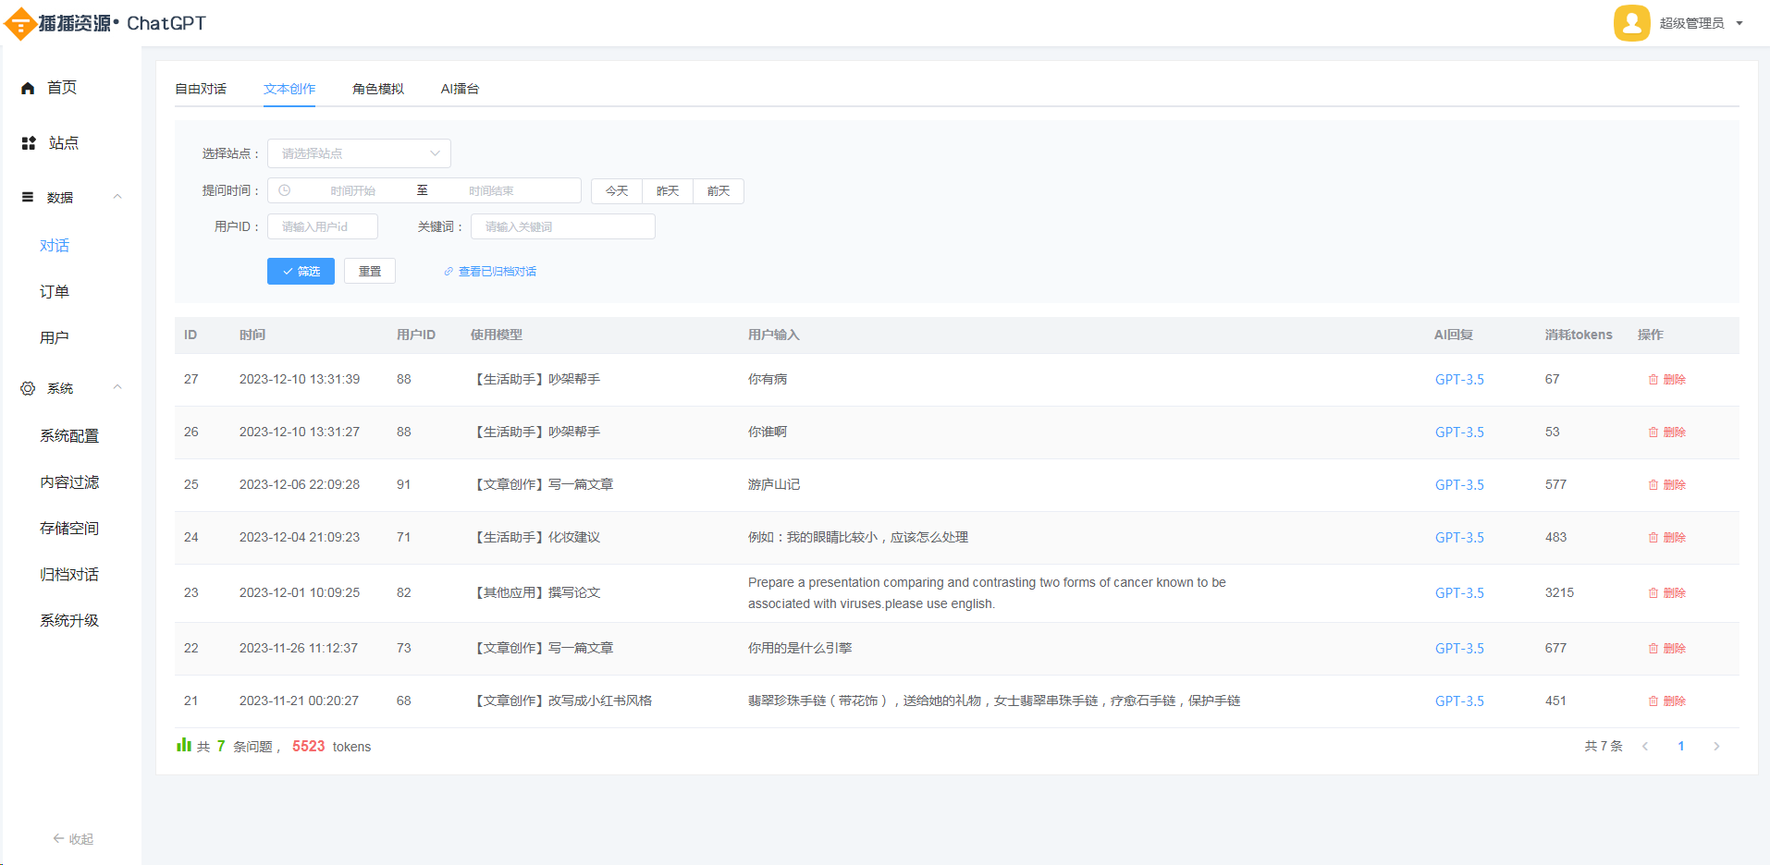
Task: Open 存储空间 in the sidebar
Action: click(x=69, y=529)
